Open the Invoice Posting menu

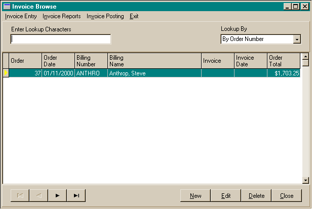tap(105, 16)
